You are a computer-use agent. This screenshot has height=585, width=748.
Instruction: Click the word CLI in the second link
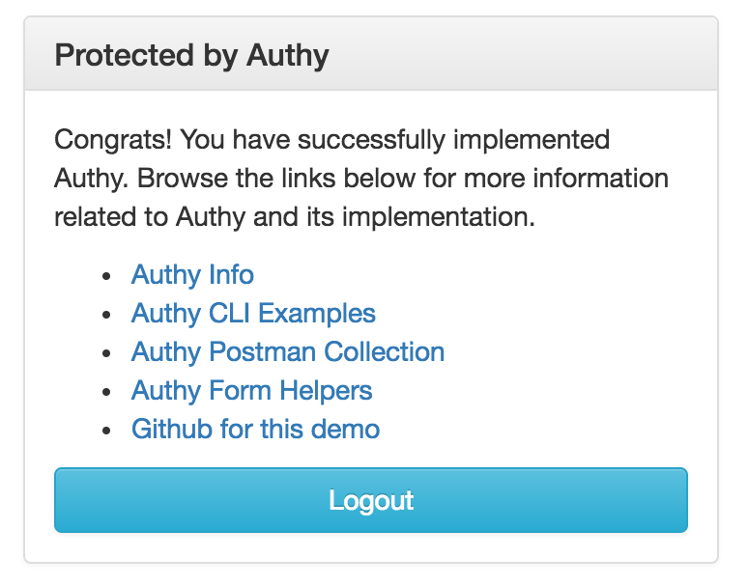230,314
